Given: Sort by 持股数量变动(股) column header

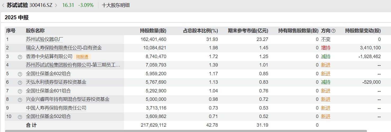Looking at the screenshot, I should (x=363, y=31).
